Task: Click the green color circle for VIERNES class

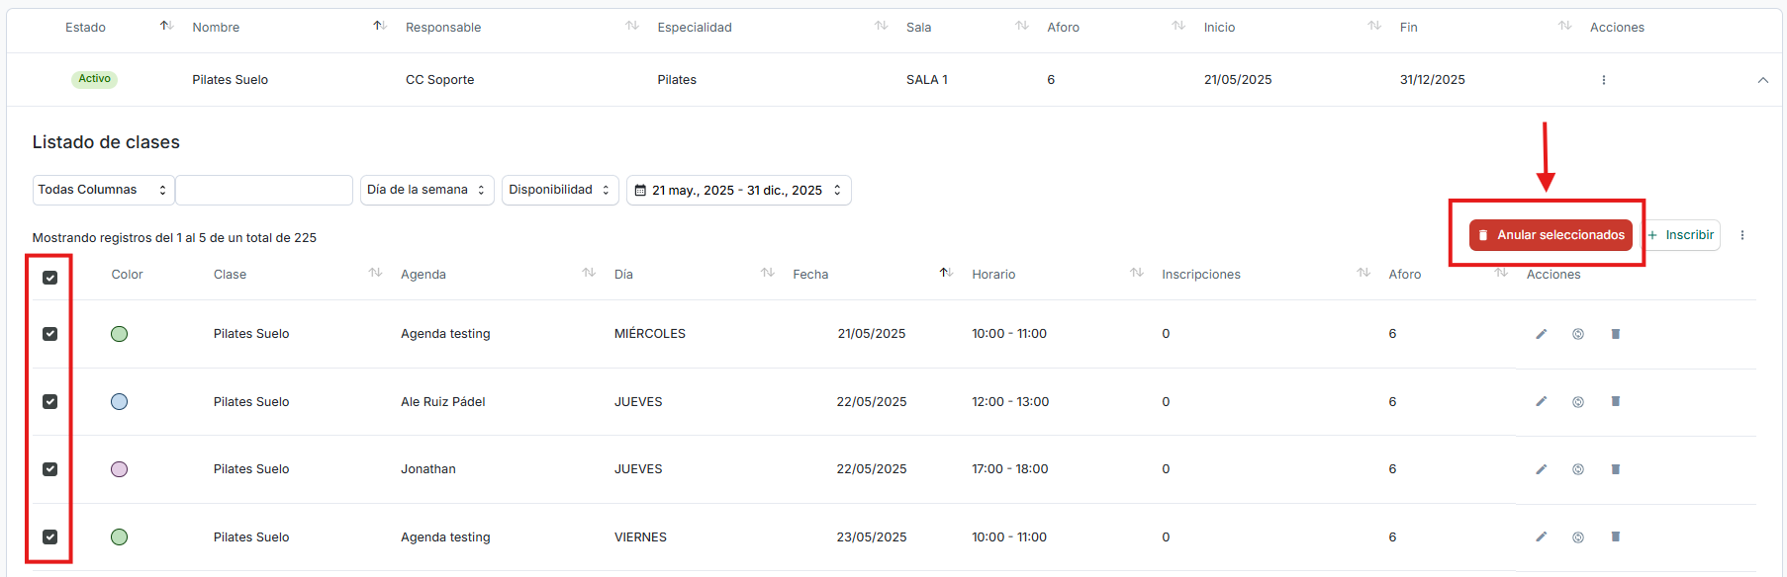Action: tap(119, 536)
